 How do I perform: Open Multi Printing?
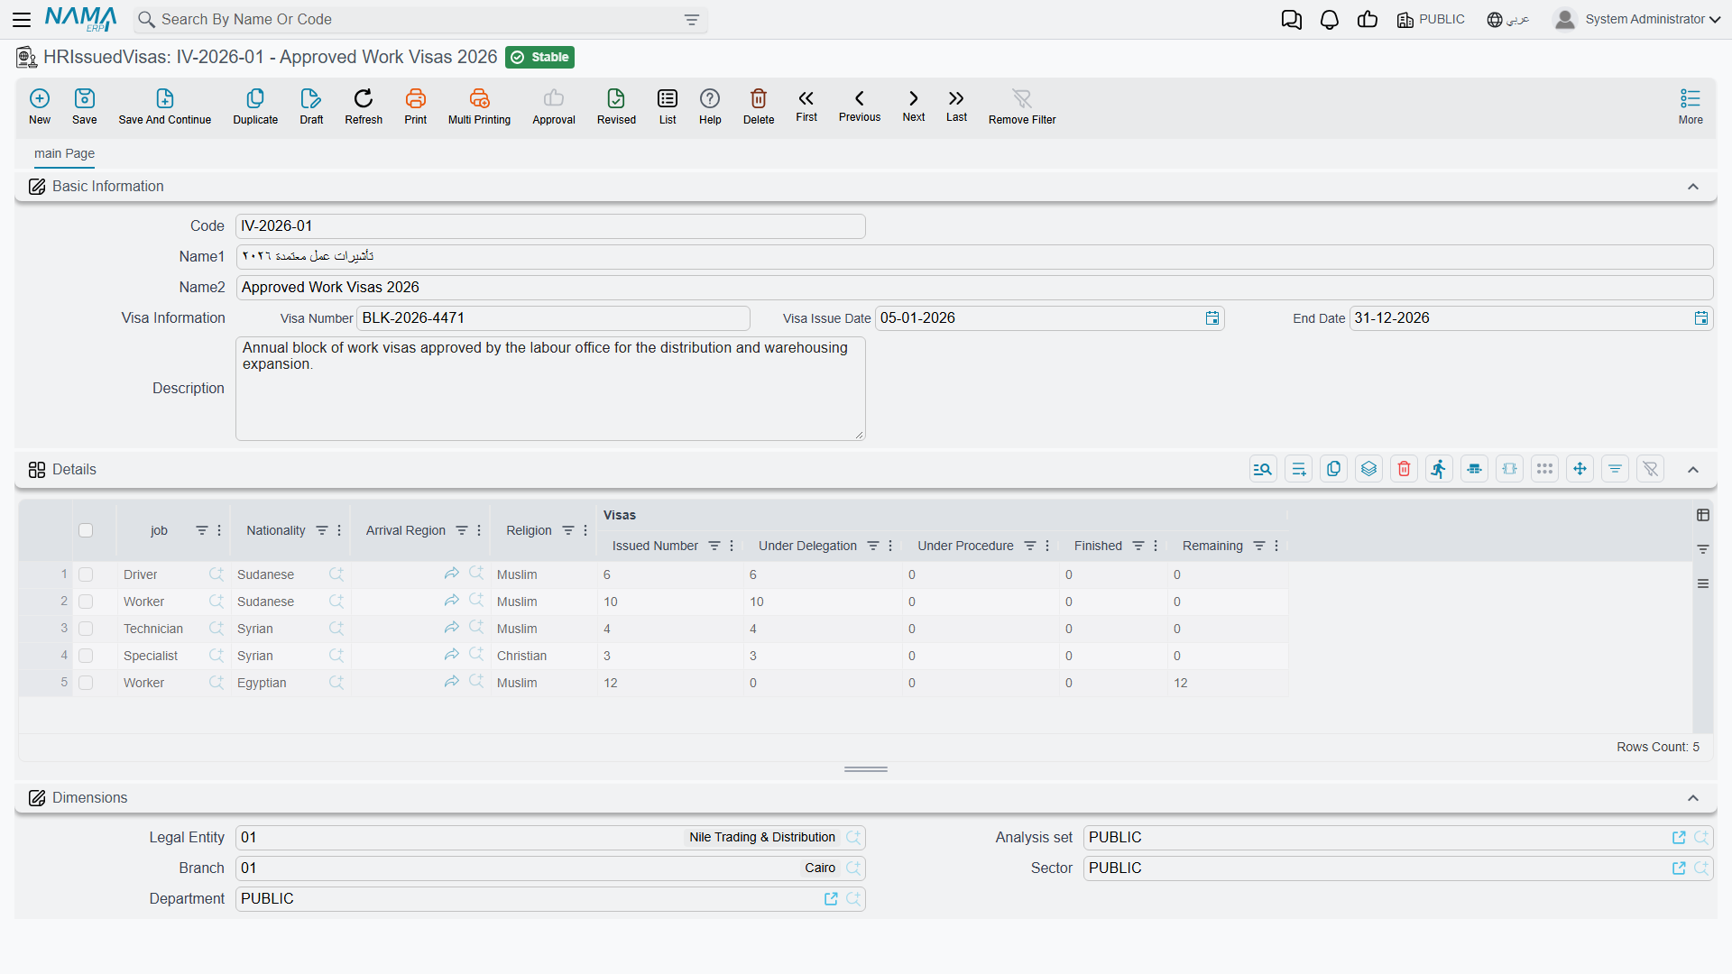(x=479, y=106)
